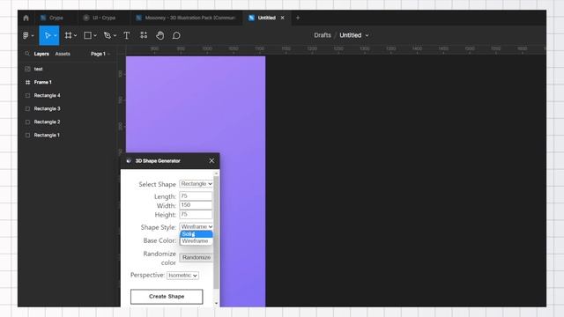Screen dimensions: 564x317
Task: Add a new tab with plus icon
Action: click(298, 18)
